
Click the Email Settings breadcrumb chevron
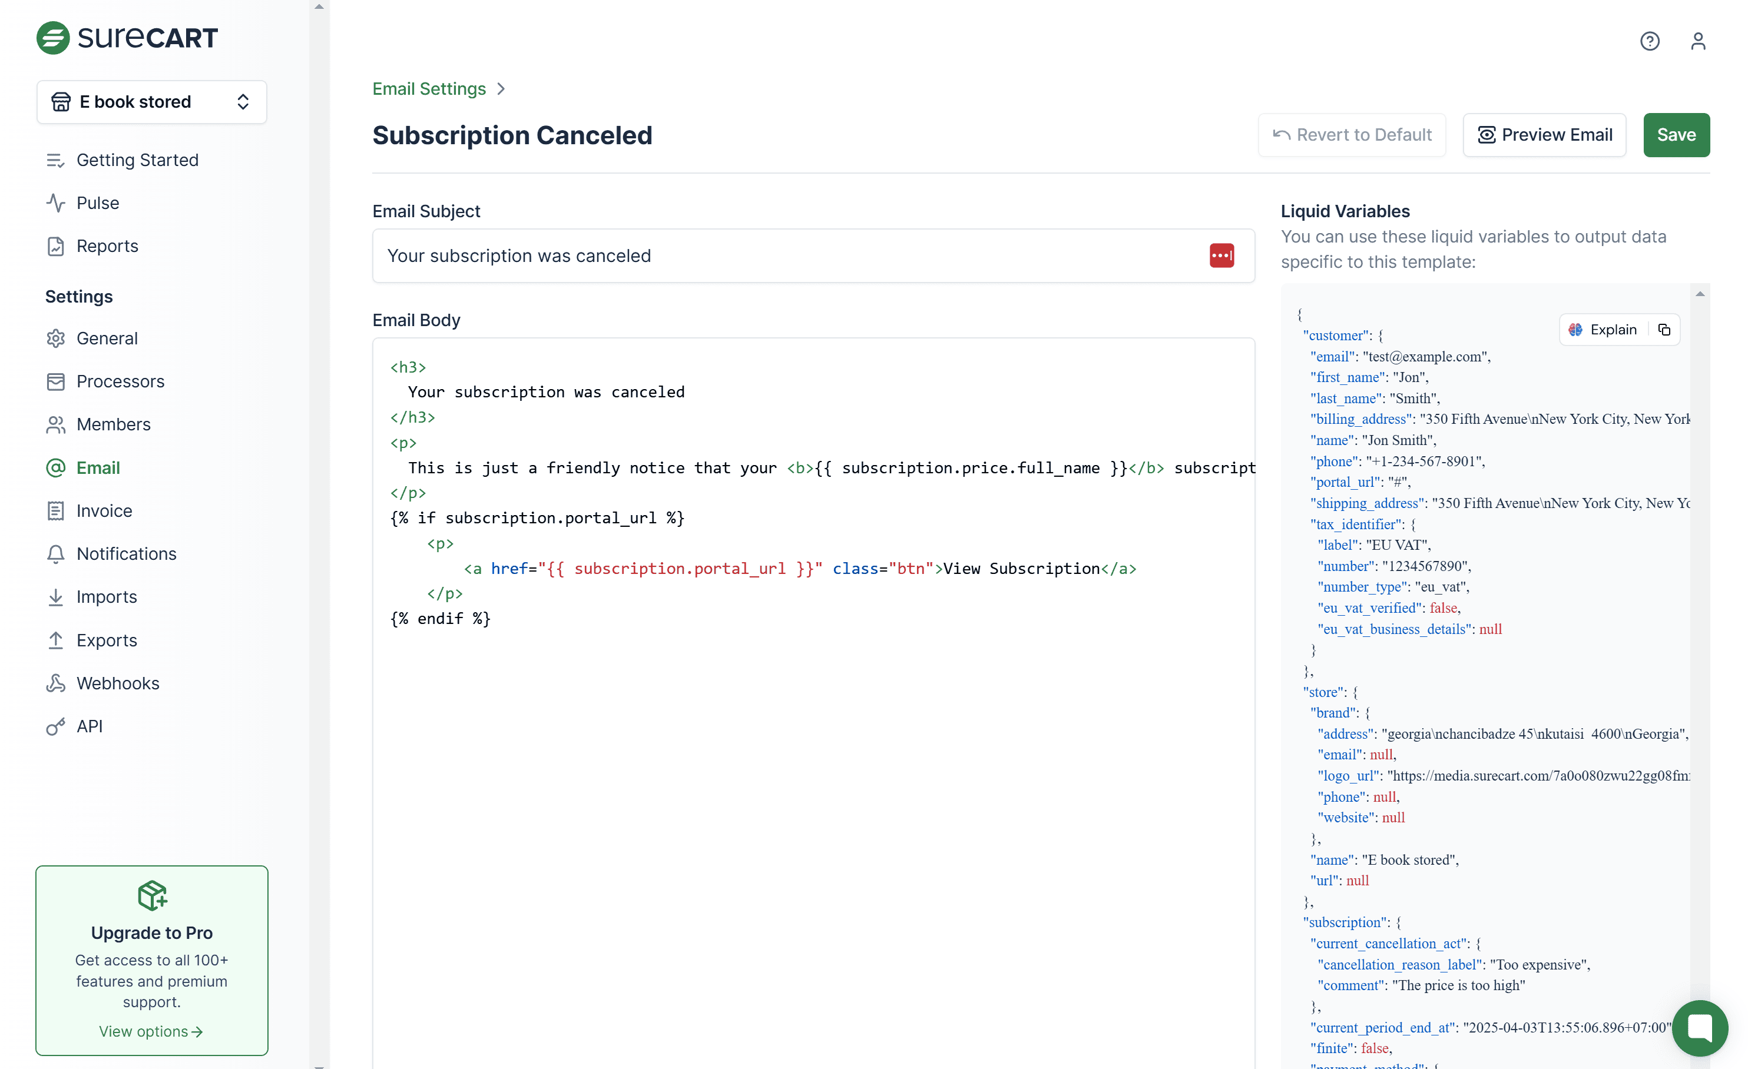click(x=501, y=89)
